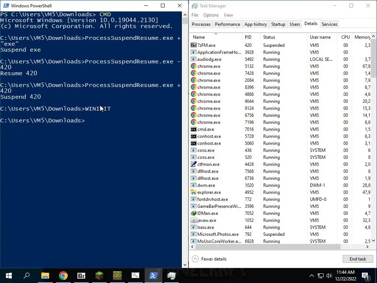Click DWM-1 user name cell
The width and height of the screenshot is (377, 283).
point(317,185)
